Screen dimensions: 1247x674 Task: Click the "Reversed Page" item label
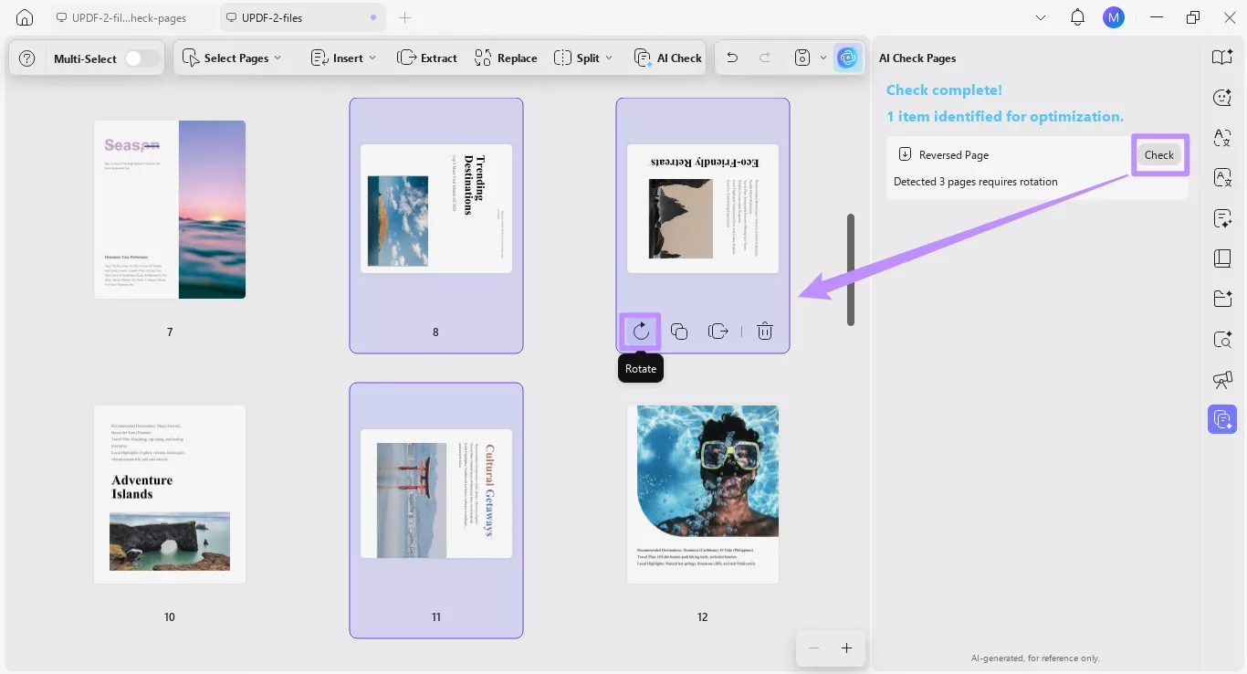point(954,154)
